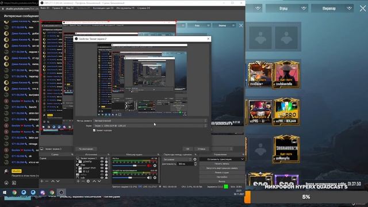This screenshot has height=207, width=368.
Task: Remove scene with minus icon
Action: click(47, 181)
